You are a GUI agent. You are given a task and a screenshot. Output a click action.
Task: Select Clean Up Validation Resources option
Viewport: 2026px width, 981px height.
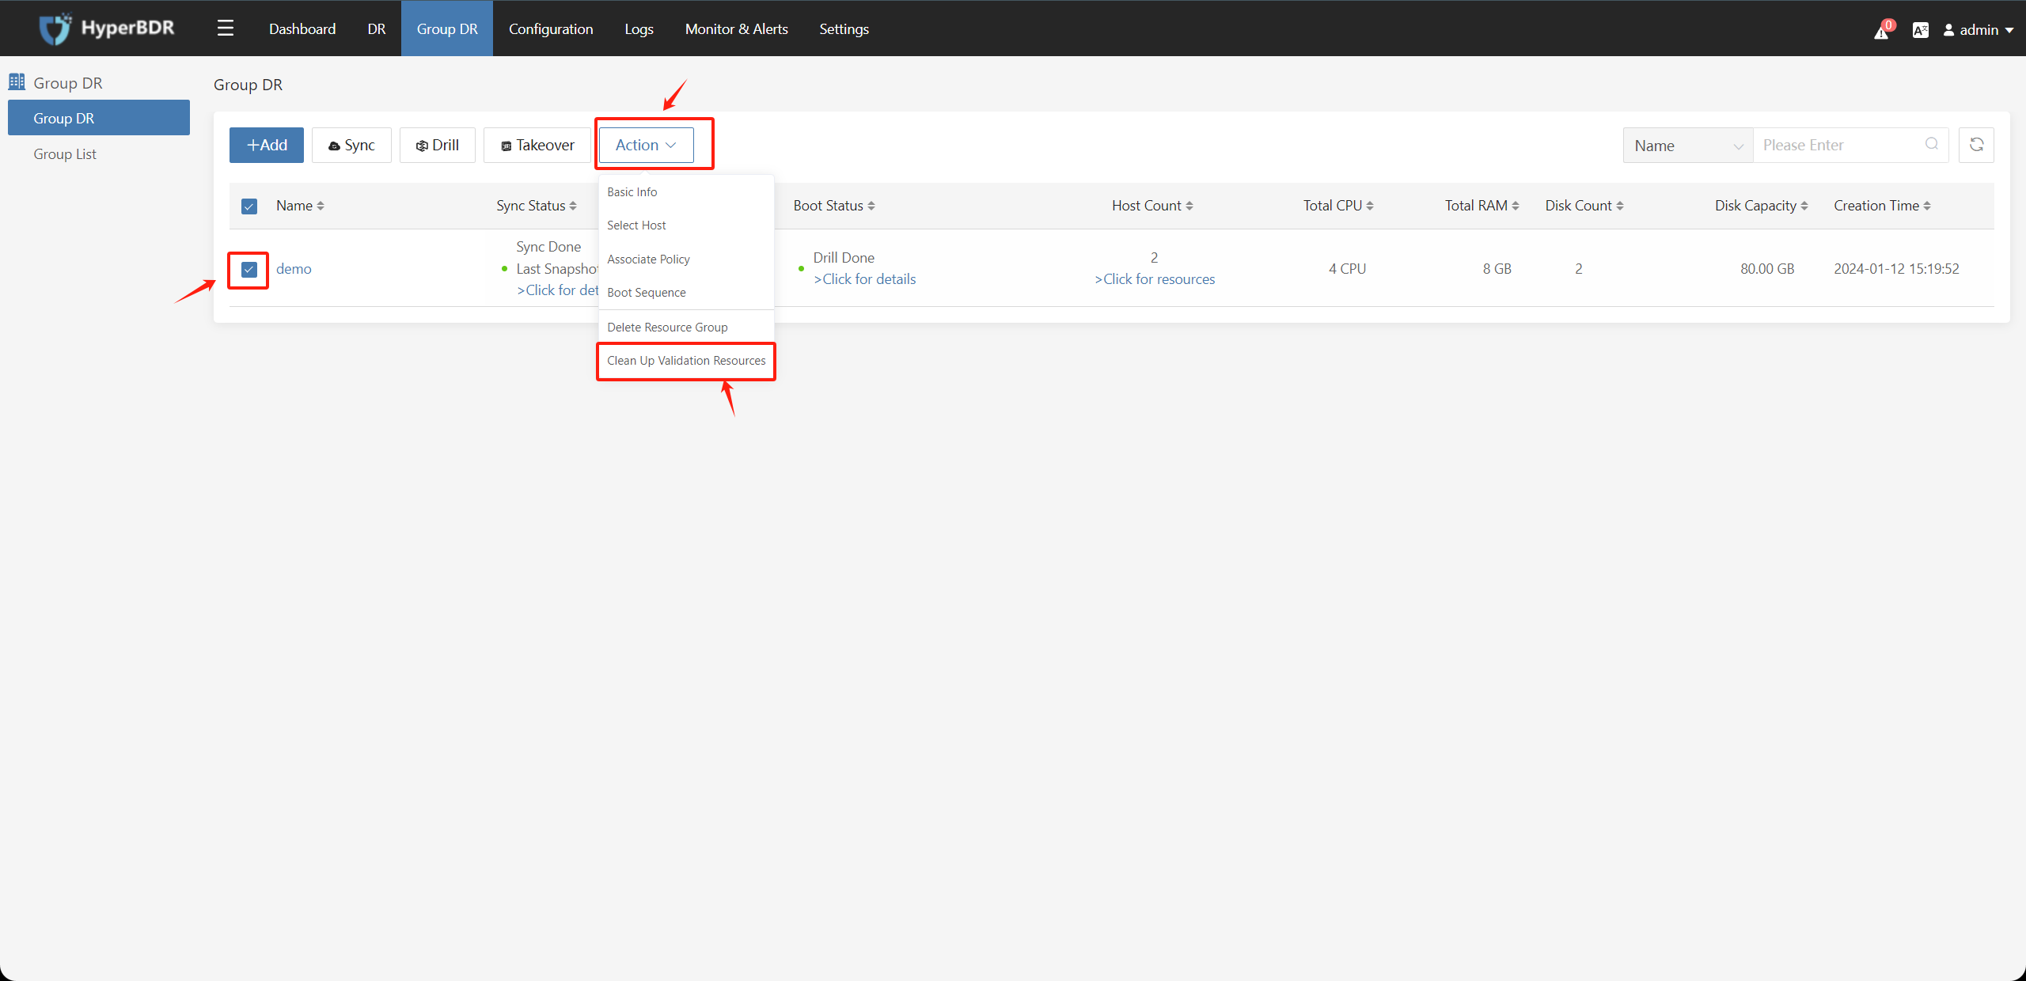689,360
